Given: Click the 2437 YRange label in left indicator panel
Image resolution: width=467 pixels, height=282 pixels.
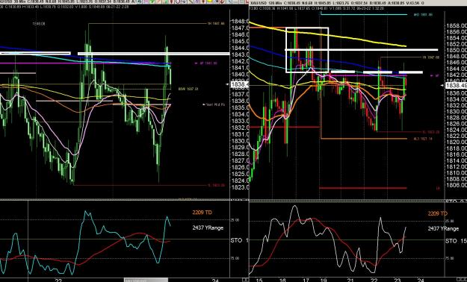Looking at the screenshot, I should (x=208, y=228).
